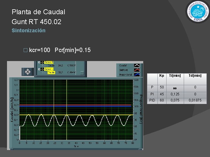The height and width of the screenshot is (157, 210).
Task: Open the Caudal white plot sample
Action: (x=137, y=65)
